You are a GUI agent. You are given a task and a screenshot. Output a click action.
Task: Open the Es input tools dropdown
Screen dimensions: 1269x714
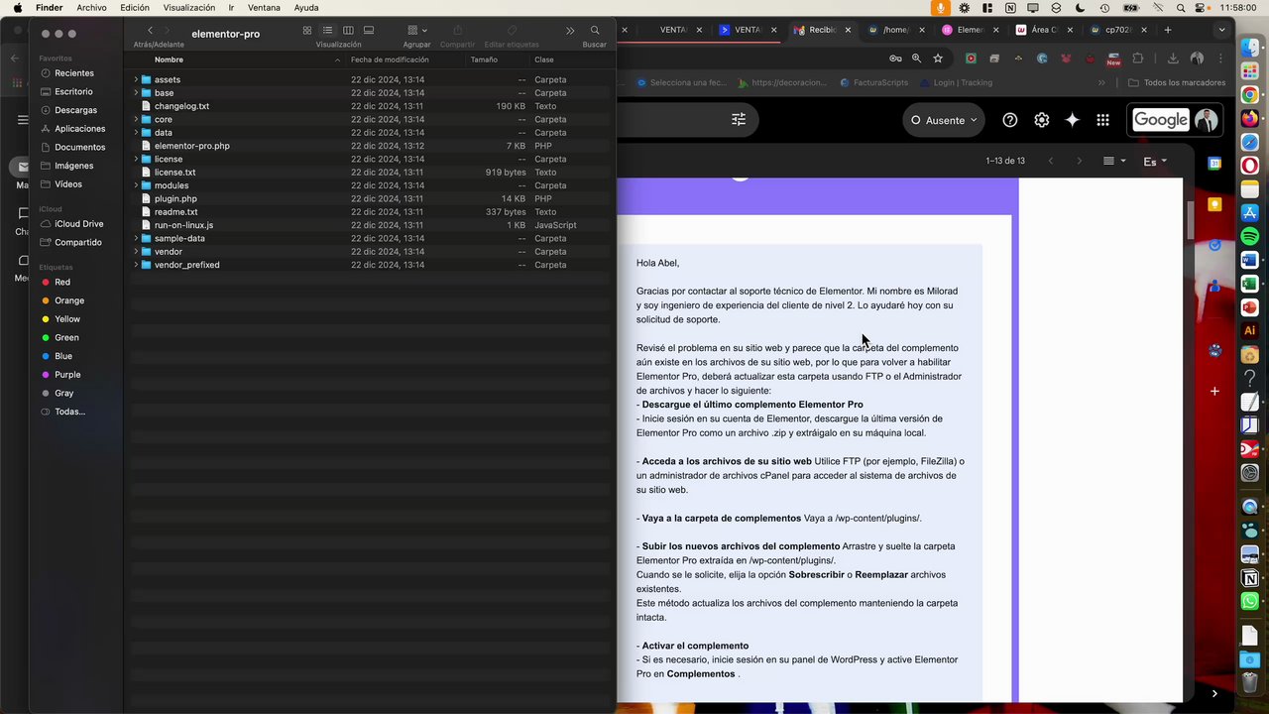point(1155,161)
